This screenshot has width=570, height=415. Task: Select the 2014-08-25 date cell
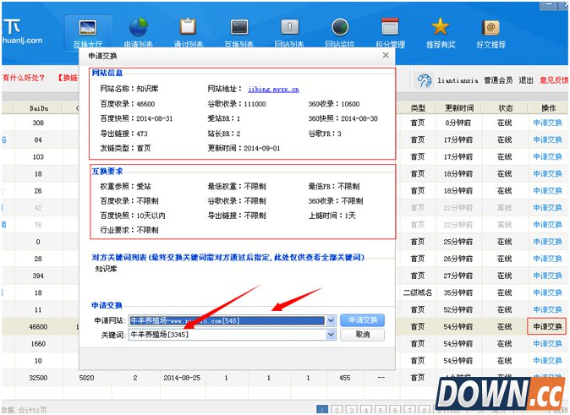(x=182, y=378)
